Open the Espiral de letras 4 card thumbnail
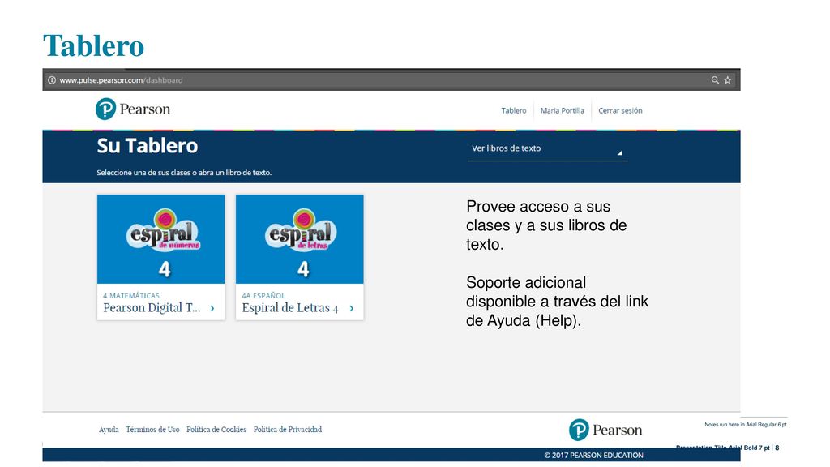The width and height of the screenshot is (830, 467). [300, 239]
